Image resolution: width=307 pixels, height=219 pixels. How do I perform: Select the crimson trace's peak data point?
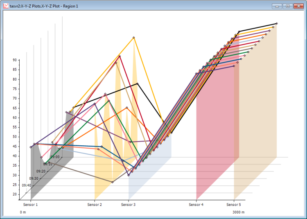point(120,56)
